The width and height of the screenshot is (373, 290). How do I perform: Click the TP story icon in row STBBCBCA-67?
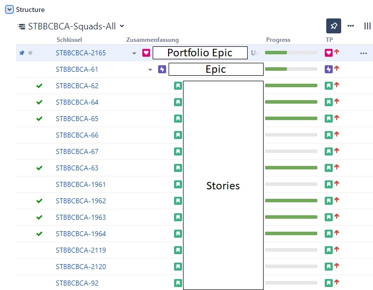pyautogui.click(x=329, y=151)
